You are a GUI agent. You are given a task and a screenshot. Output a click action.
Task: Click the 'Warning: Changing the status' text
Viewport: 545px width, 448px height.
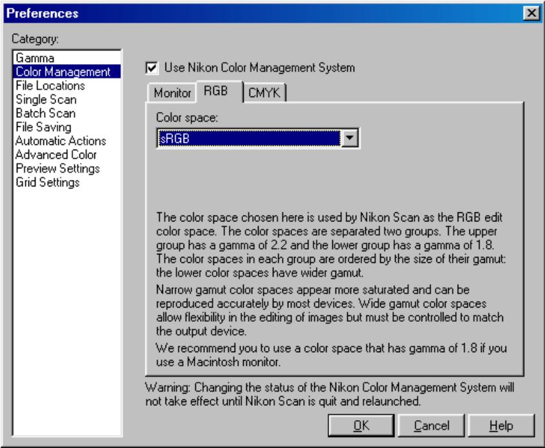point(330,394)
